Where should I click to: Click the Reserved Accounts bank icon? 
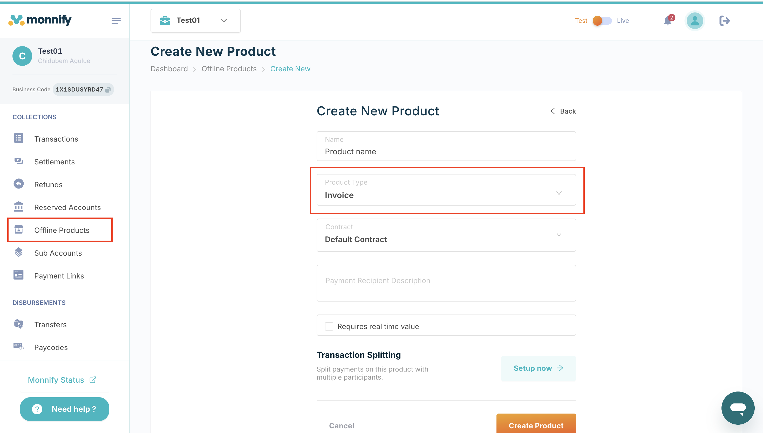tap(19, 207)
